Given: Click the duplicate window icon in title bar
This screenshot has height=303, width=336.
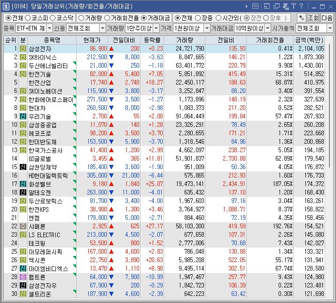Looking at the screenshot, I should 276,7.
